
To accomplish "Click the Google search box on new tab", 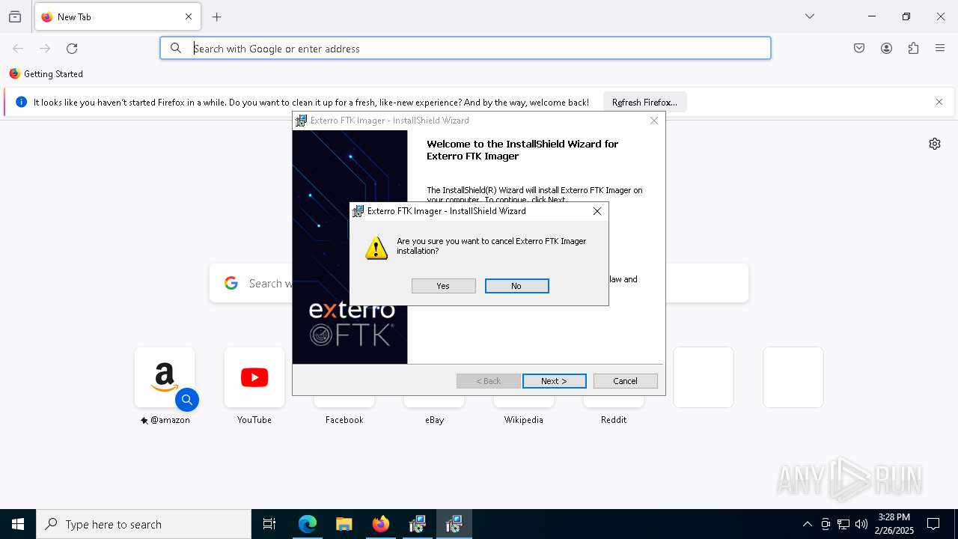I will (x=479, y=283).
